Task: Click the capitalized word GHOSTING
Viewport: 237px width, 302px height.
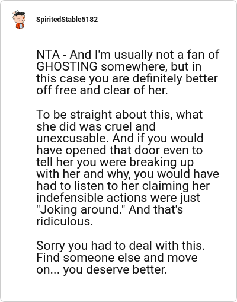Action: point(67,66)
